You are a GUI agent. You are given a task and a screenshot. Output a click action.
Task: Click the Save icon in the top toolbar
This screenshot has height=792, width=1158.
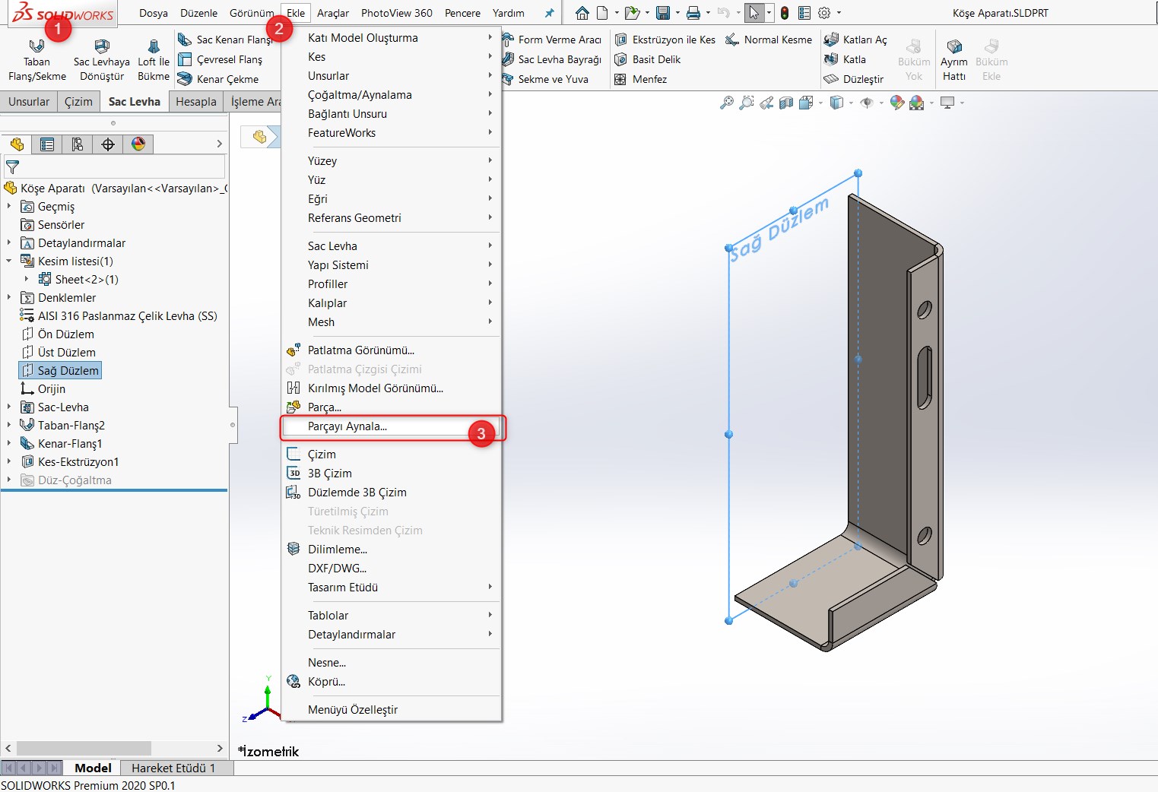click(x=663, y=13)
